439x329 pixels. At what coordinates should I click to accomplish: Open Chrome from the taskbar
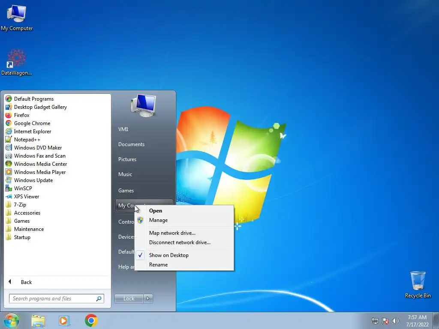coord(91,320)
